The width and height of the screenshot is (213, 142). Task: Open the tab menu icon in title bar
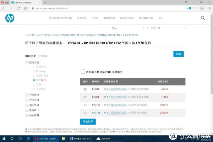[x=186, y=2]
